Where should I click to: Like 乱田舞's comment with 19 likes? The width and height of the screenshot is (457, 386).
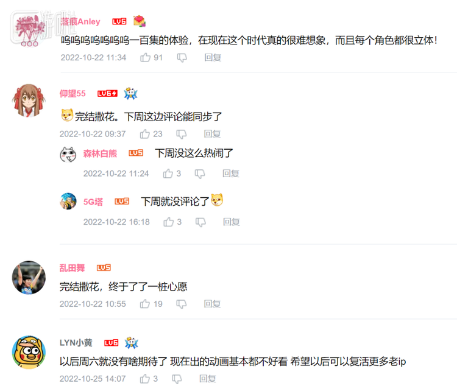point(144,304)
